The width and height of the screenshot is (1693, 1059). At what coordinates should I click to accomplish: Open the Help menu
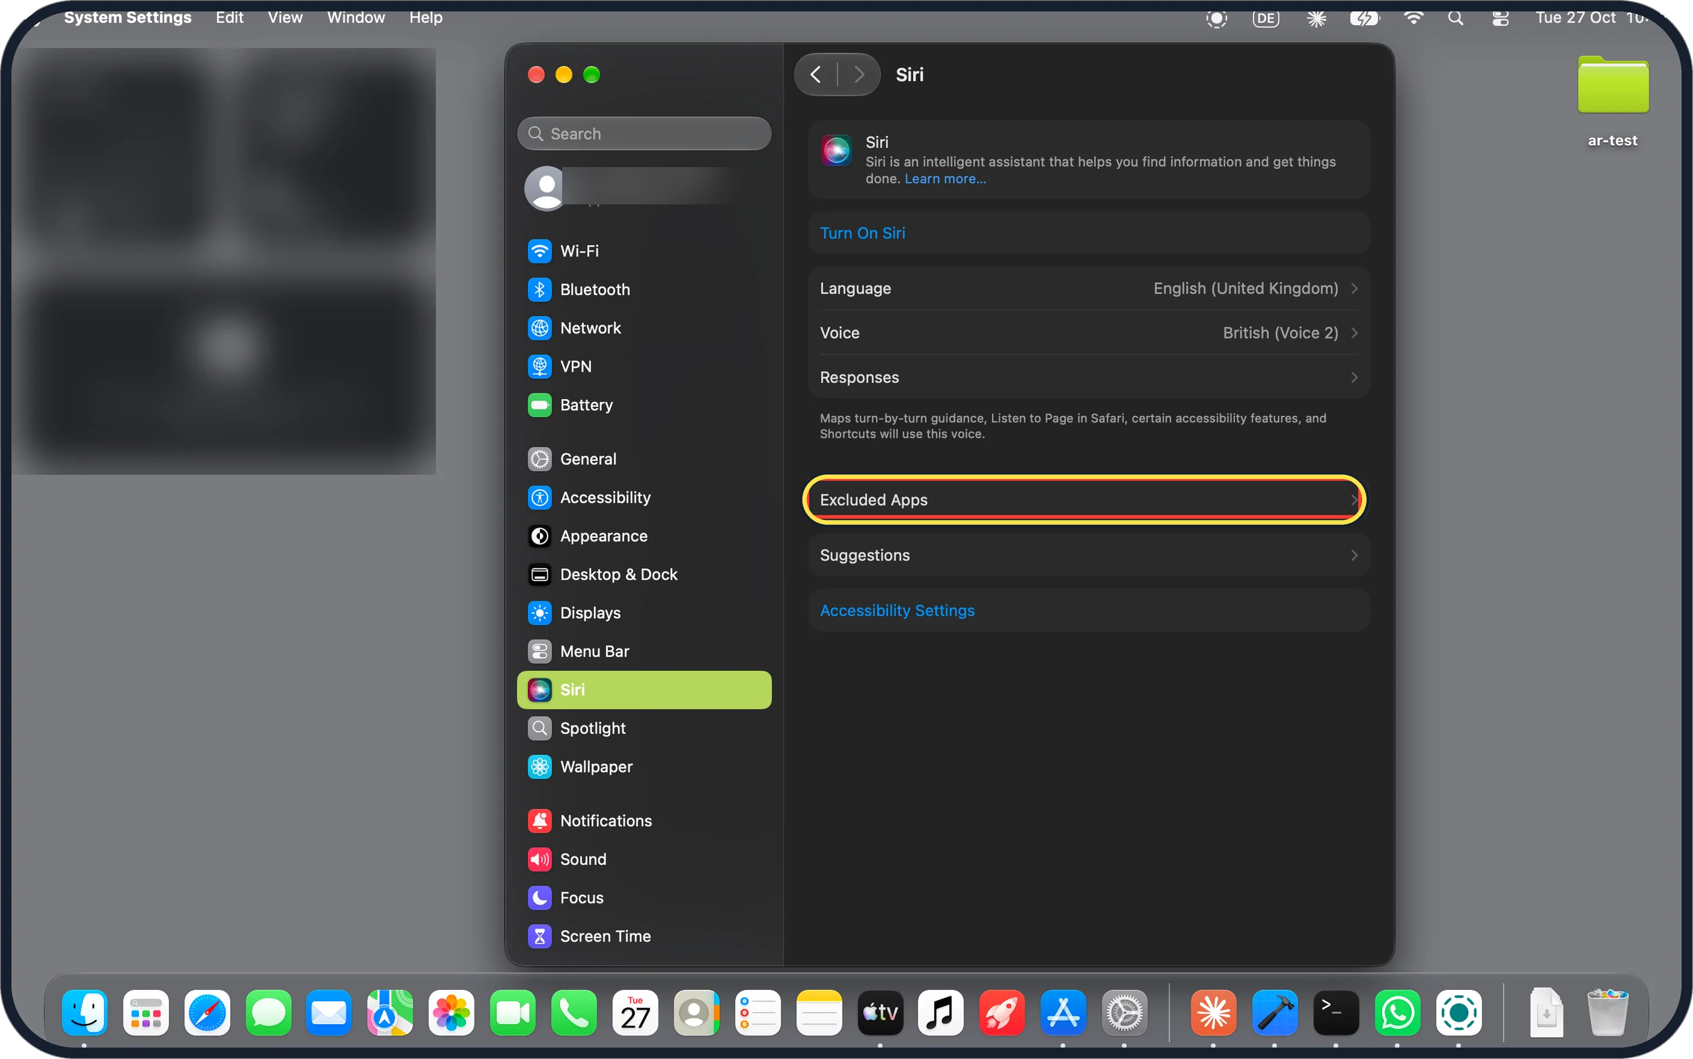coord(426,17)
